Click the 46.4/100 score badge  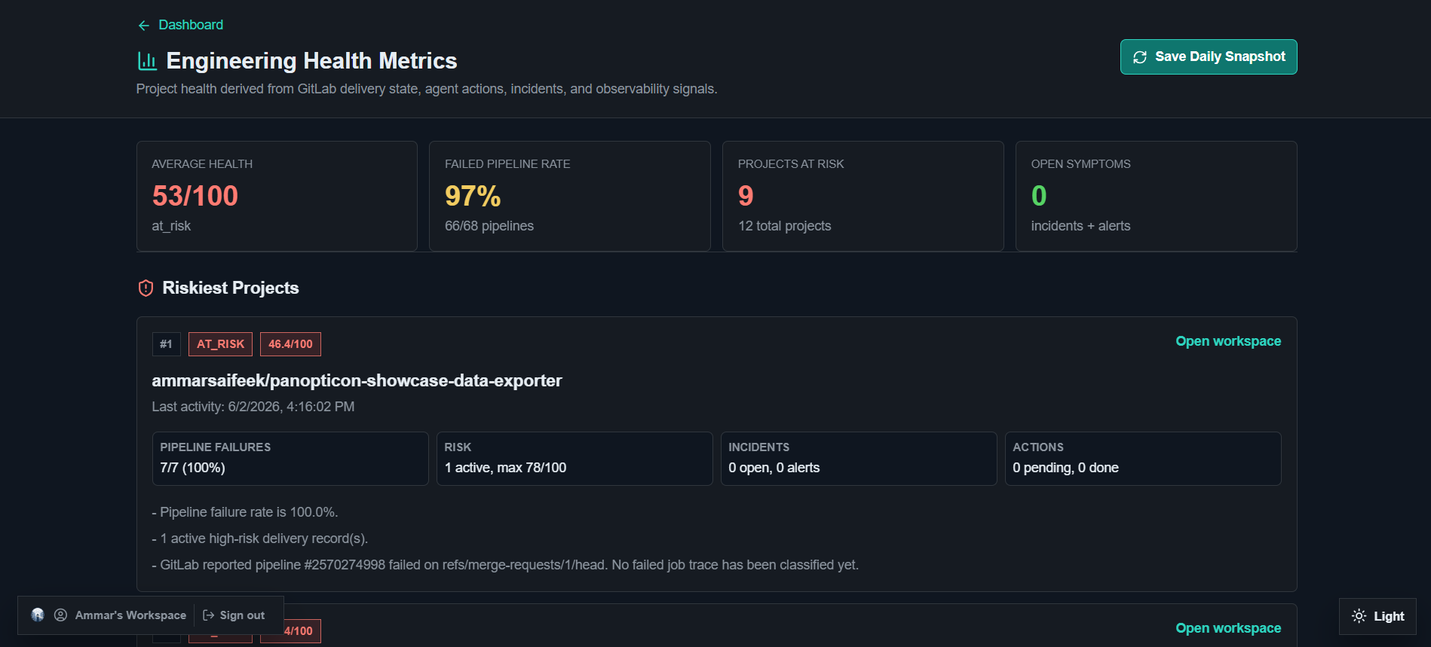pos(290,344)
